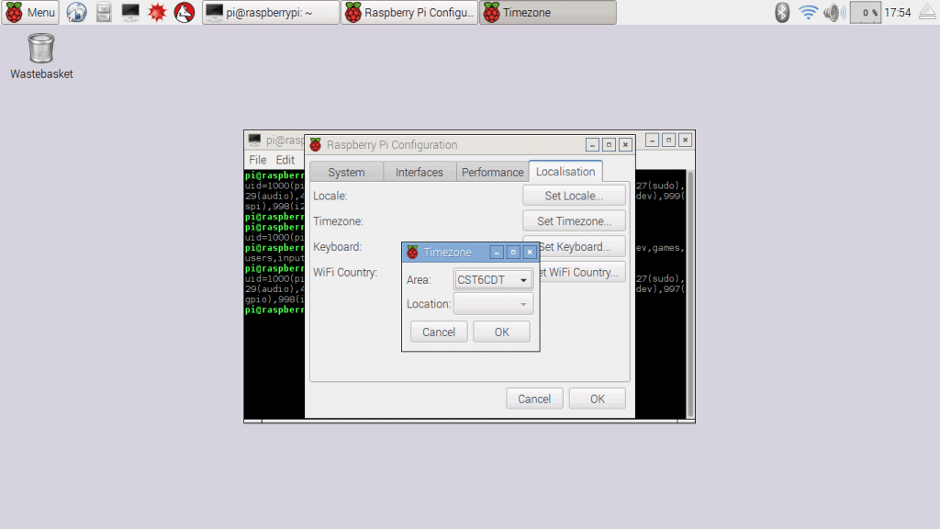Click the CPU usage percentage monitor

[x=864, y=12]
